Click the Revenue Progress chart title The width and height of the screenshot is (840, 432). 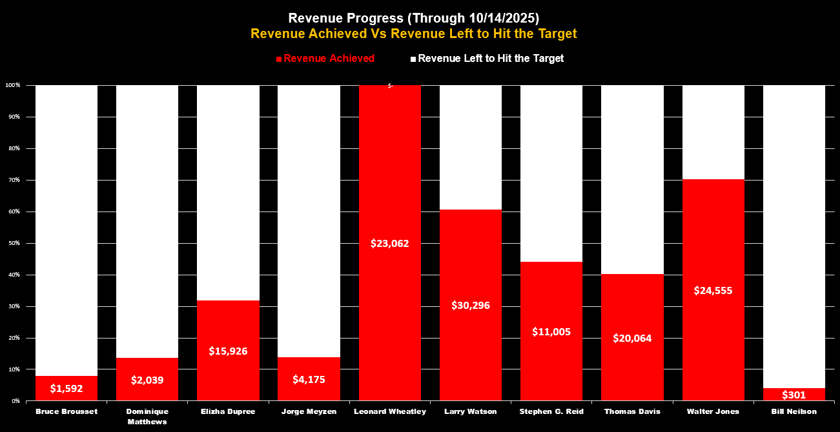413,18
